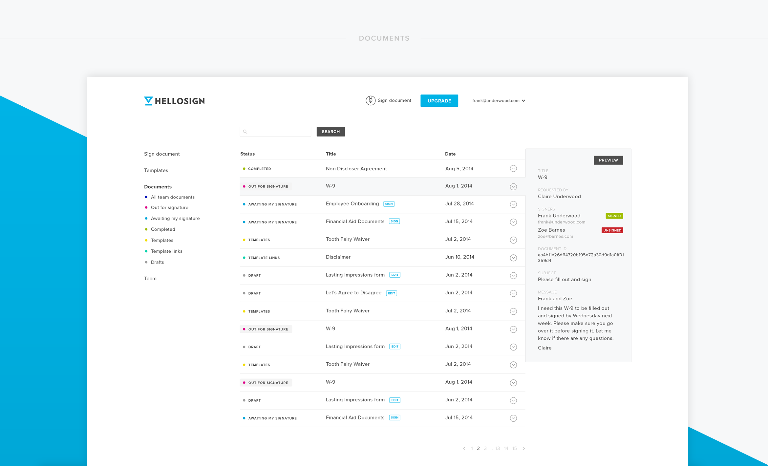Go to page 1

coord(472,448)
